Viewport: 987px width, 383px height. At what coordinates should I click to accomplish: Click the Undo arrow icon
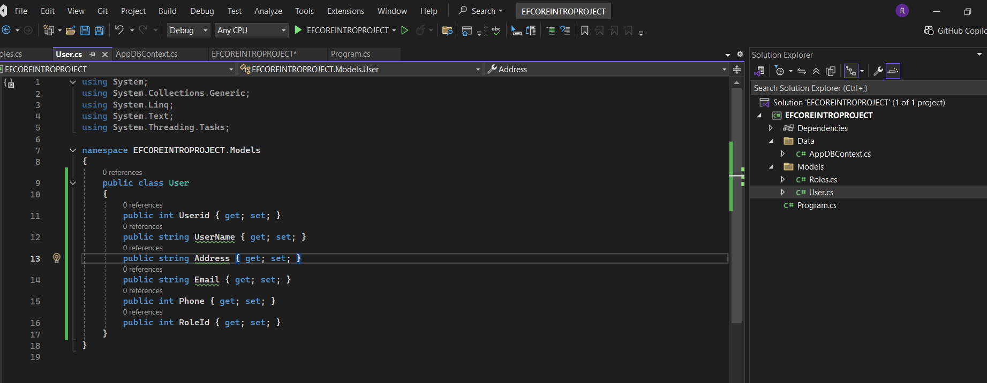(119, 30)
